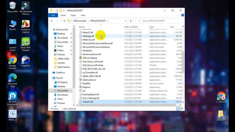Select the ReadMe text document
The height and width of the screenshot is (132, 235).
[86, 84]
